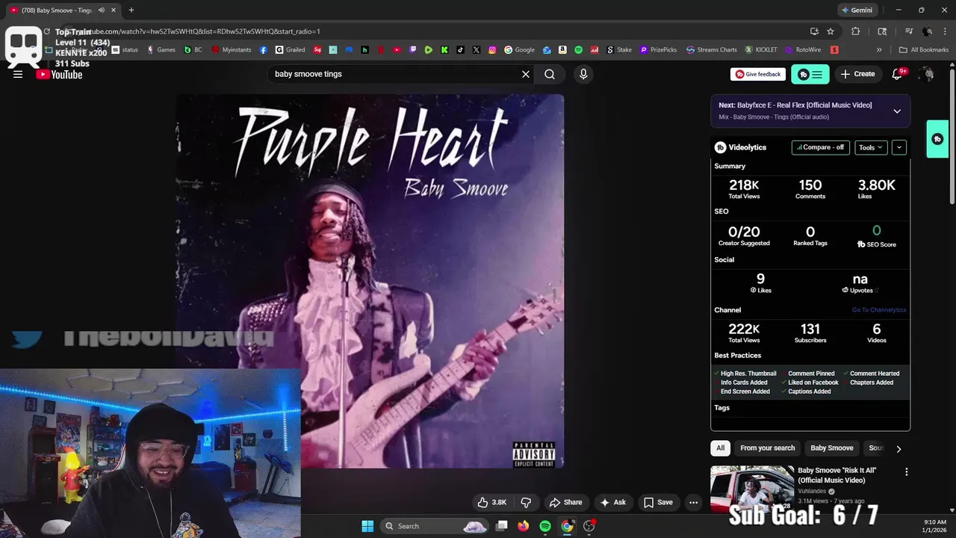This screenshot has height=538, width=956.
Task: Open the All Bookmarks folder
Action: point(924,50)
